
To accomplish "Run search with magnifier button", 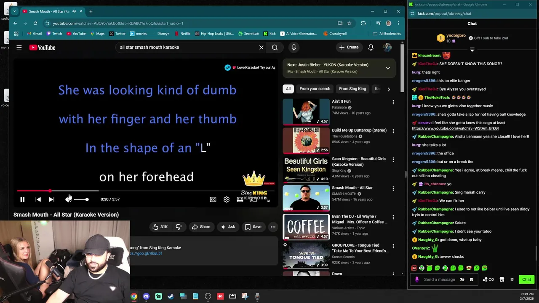I will point(275,48).
